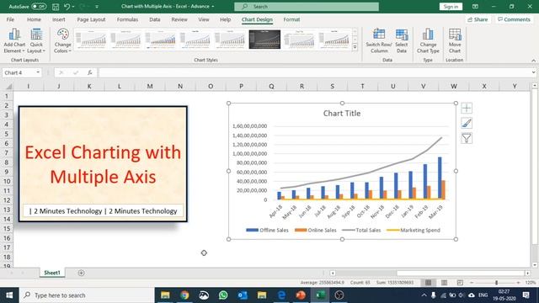Open Ribbon Display Options icon
This screenshot has height=303, width=539.
(x=475, y=7)
